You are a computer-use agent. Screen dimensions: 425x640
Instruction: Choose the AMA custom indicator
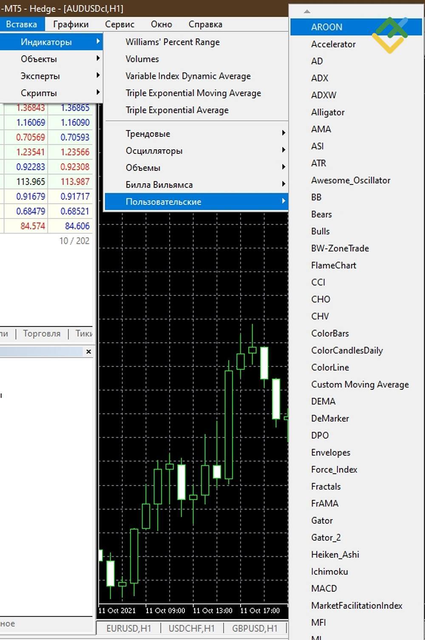pyautogui.click(x=356, y=129)
